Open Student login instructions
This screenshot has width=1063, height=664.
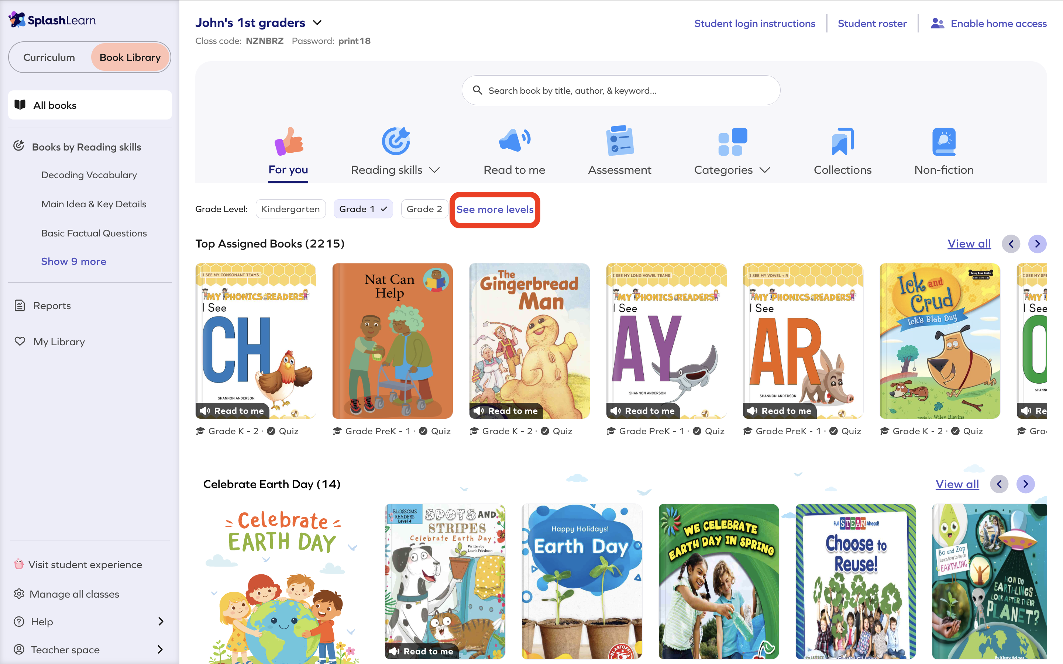(x=754, y=23)
